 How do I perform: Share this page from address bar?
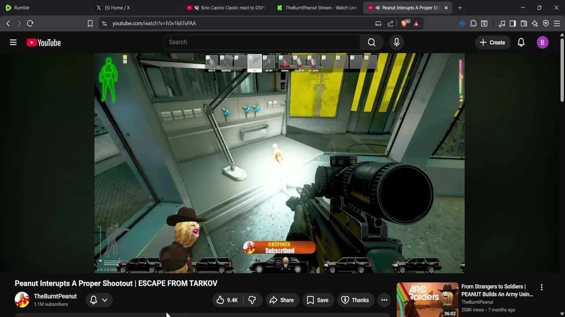391,23
